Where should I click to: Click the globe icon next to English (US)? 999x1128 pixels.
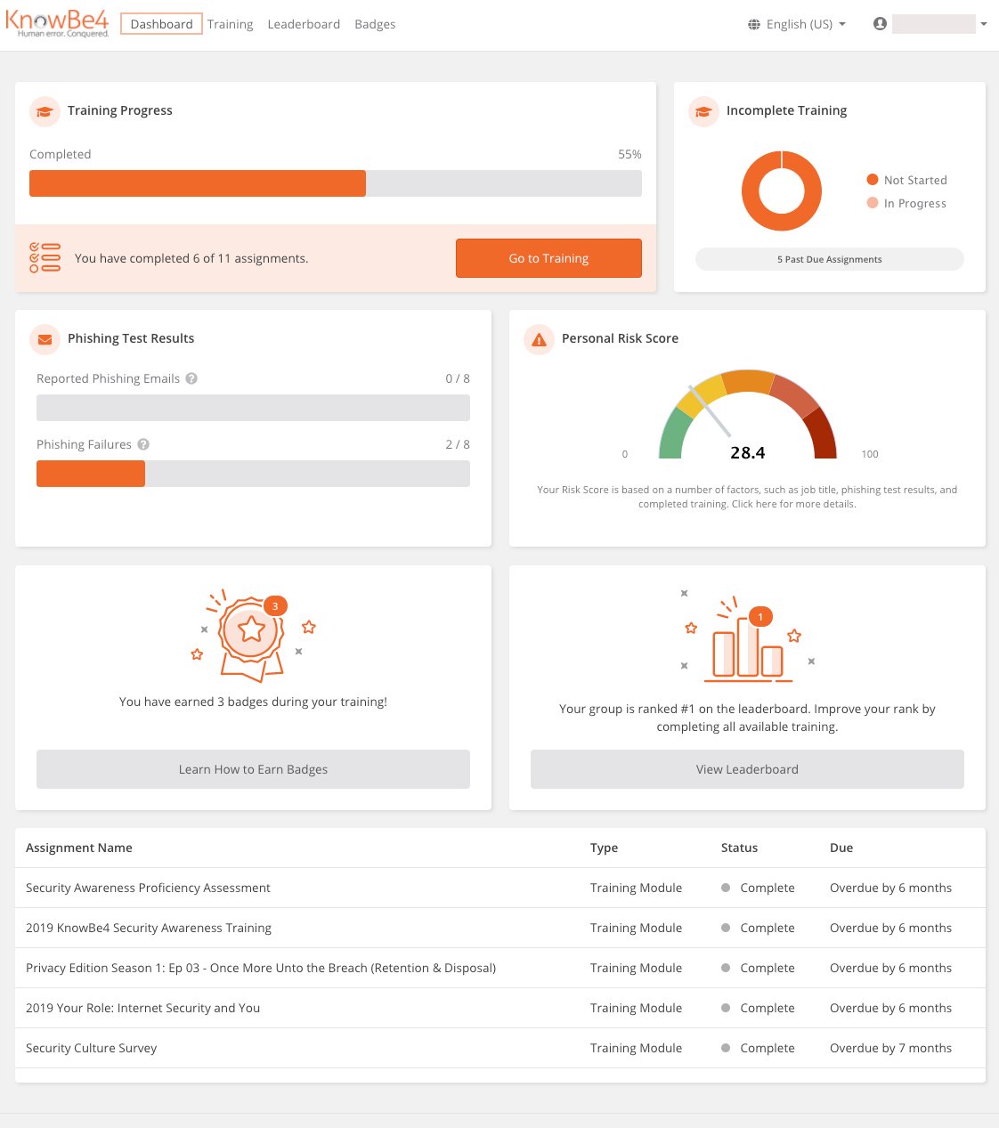752,24
